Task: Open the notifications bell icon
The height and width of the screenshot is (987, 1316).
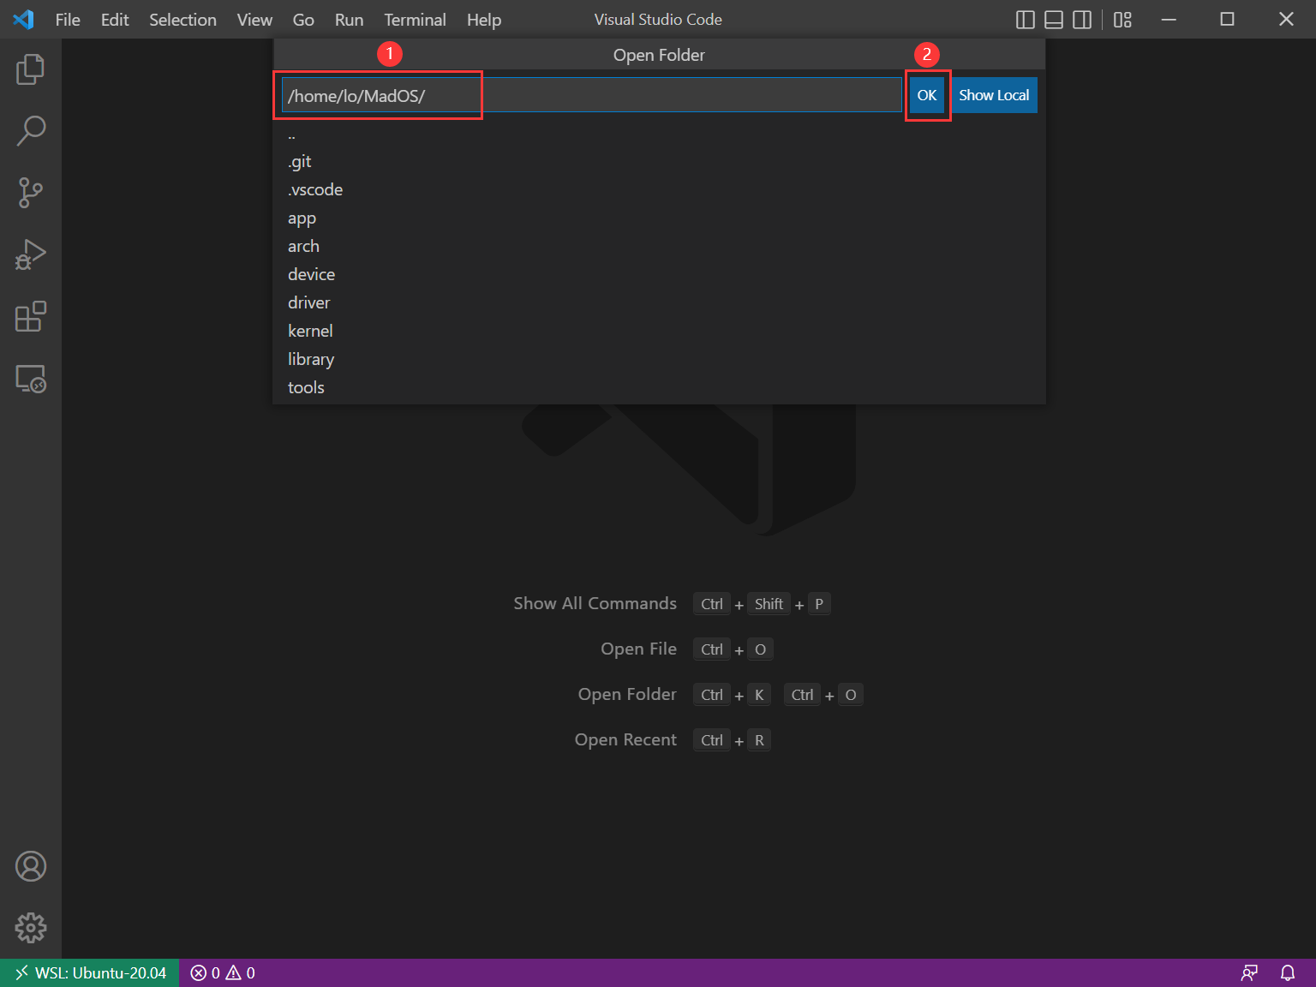Action: (1288, 972)
